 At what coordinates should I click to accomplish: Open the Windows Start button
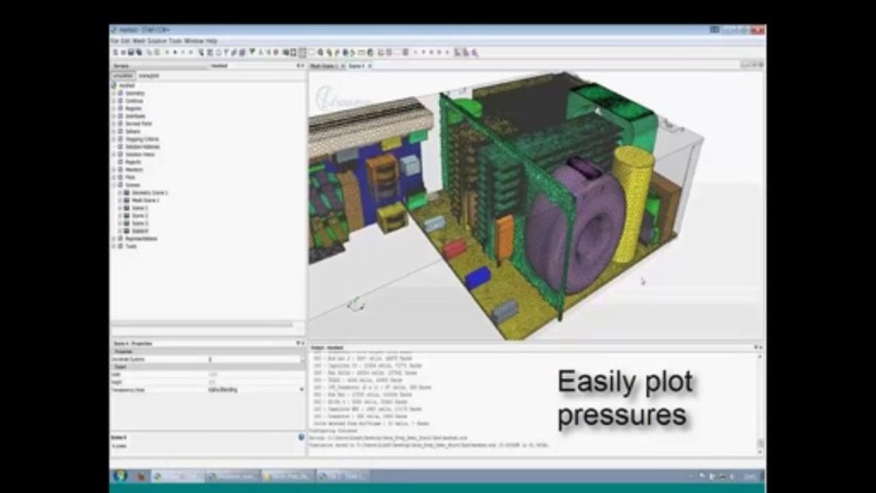pos(121,475)
